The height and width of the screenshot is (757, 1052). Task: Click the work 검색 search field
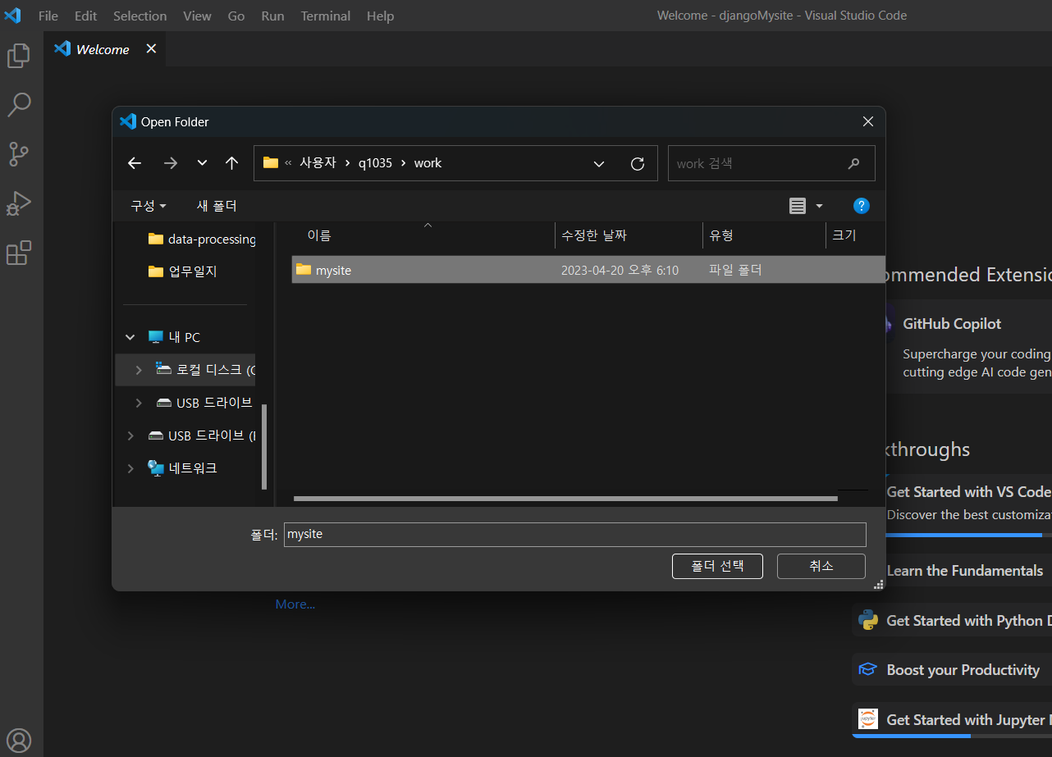pyautogui.click(x=771, y=163)
